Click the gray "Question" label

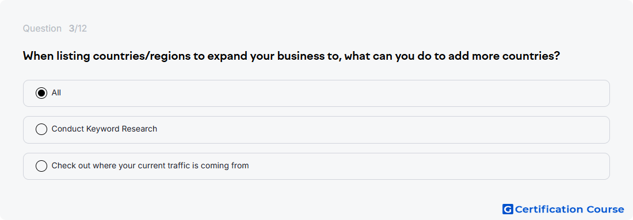42,29
